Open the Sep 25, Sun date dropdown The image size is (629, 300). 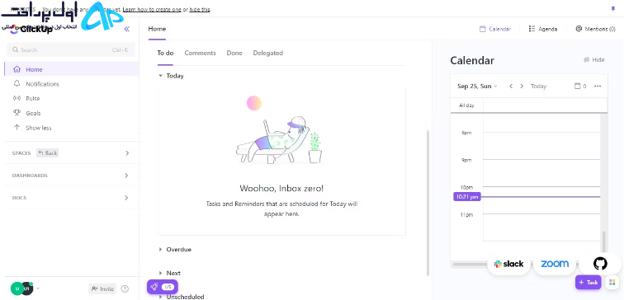[477, 86]
